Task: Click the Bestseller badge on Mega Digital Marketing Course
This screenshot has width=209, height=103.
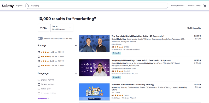Action: coord(116,77)
